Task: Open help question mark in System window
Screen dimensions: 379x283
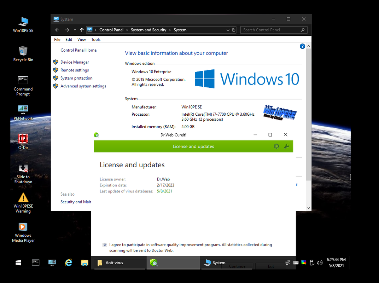Action: (302, 46)
